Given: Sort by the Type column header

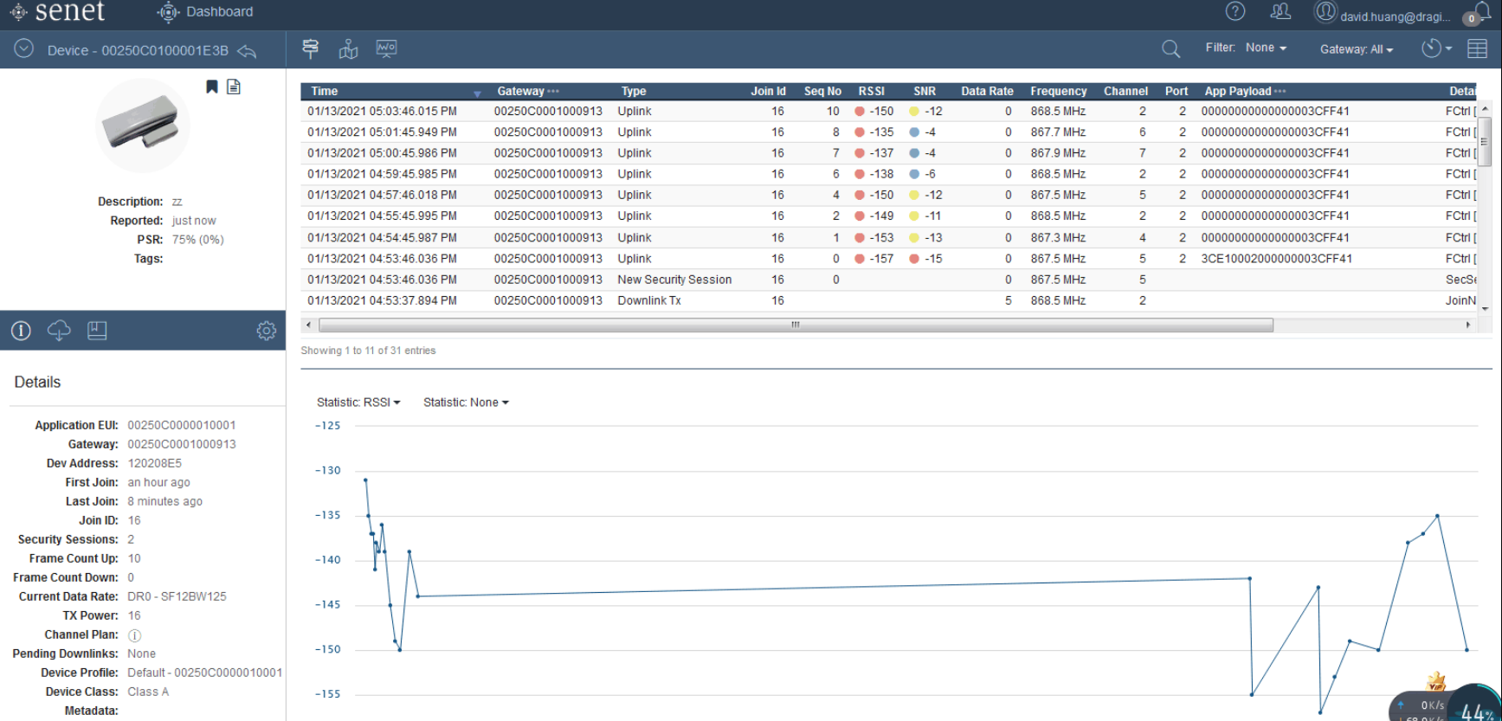Looking at the screenshot, I should [x=634, y=91].
